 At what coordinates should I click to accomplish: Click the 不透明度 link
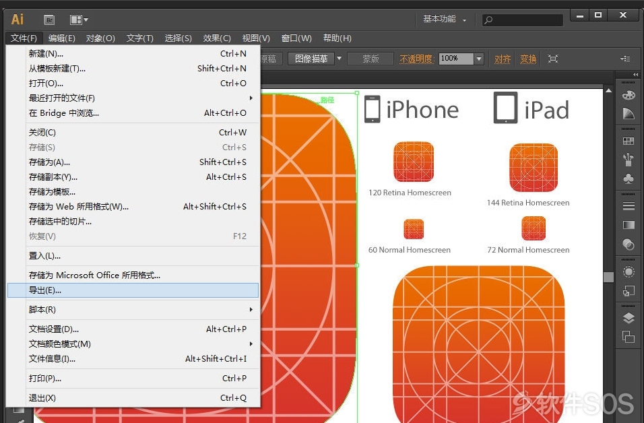[x=416, y=59]
